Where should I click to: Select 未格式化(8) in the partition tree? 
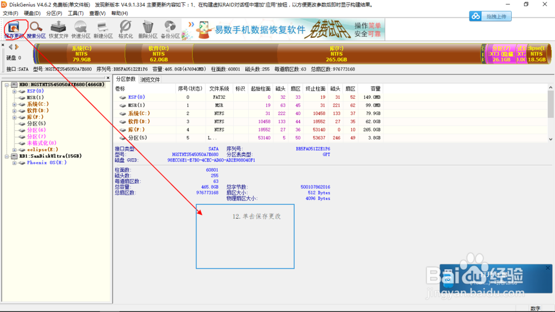point(42,143)
